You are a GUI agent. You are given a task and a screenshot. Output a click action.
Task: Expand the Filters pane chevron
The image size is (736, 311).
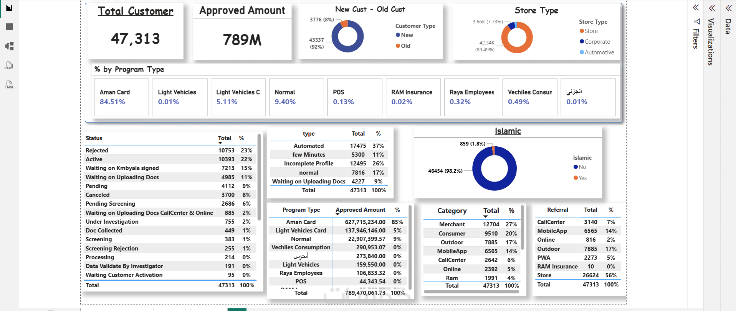tap(696, 8)
